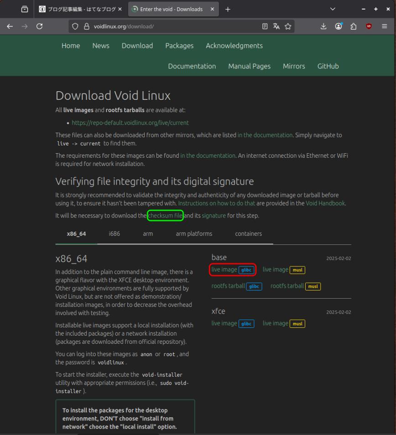The image size is (396, 435).
Task: Open the extensions puzzle icon
Action: [x=353, y=26]
